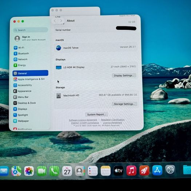Open Phone app from the Dock
The width and height of the screenshot is (191, 191).
54,171
